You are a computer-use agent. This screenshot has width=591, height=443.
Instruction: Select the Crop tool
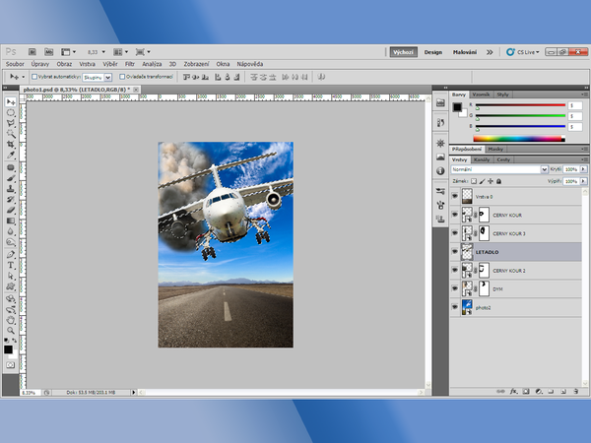coord(11,144)
